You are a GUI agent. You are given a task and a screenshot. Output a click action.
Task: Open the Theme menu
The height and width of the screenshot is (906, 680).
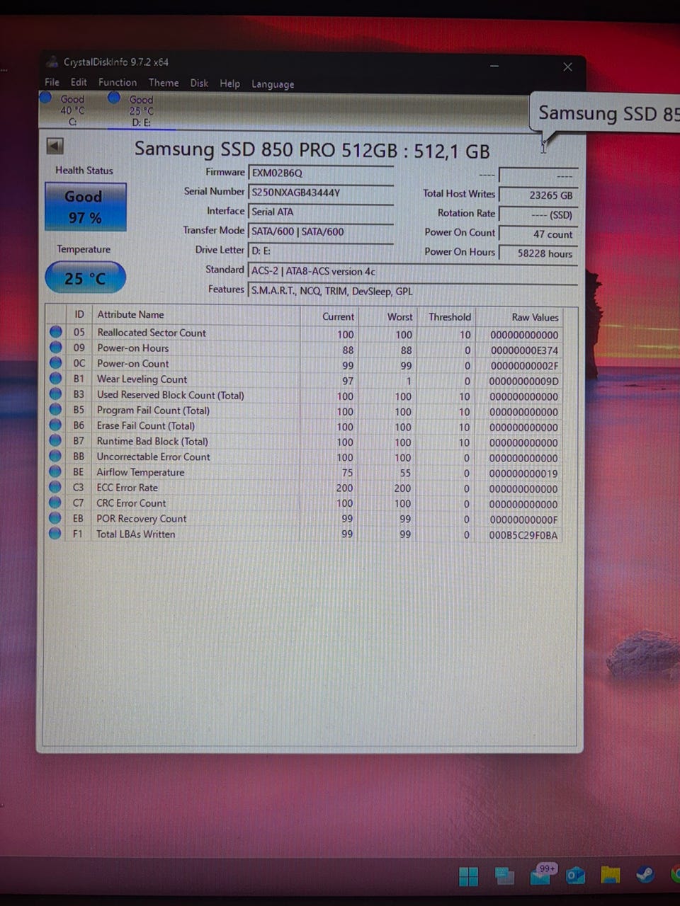164,83
